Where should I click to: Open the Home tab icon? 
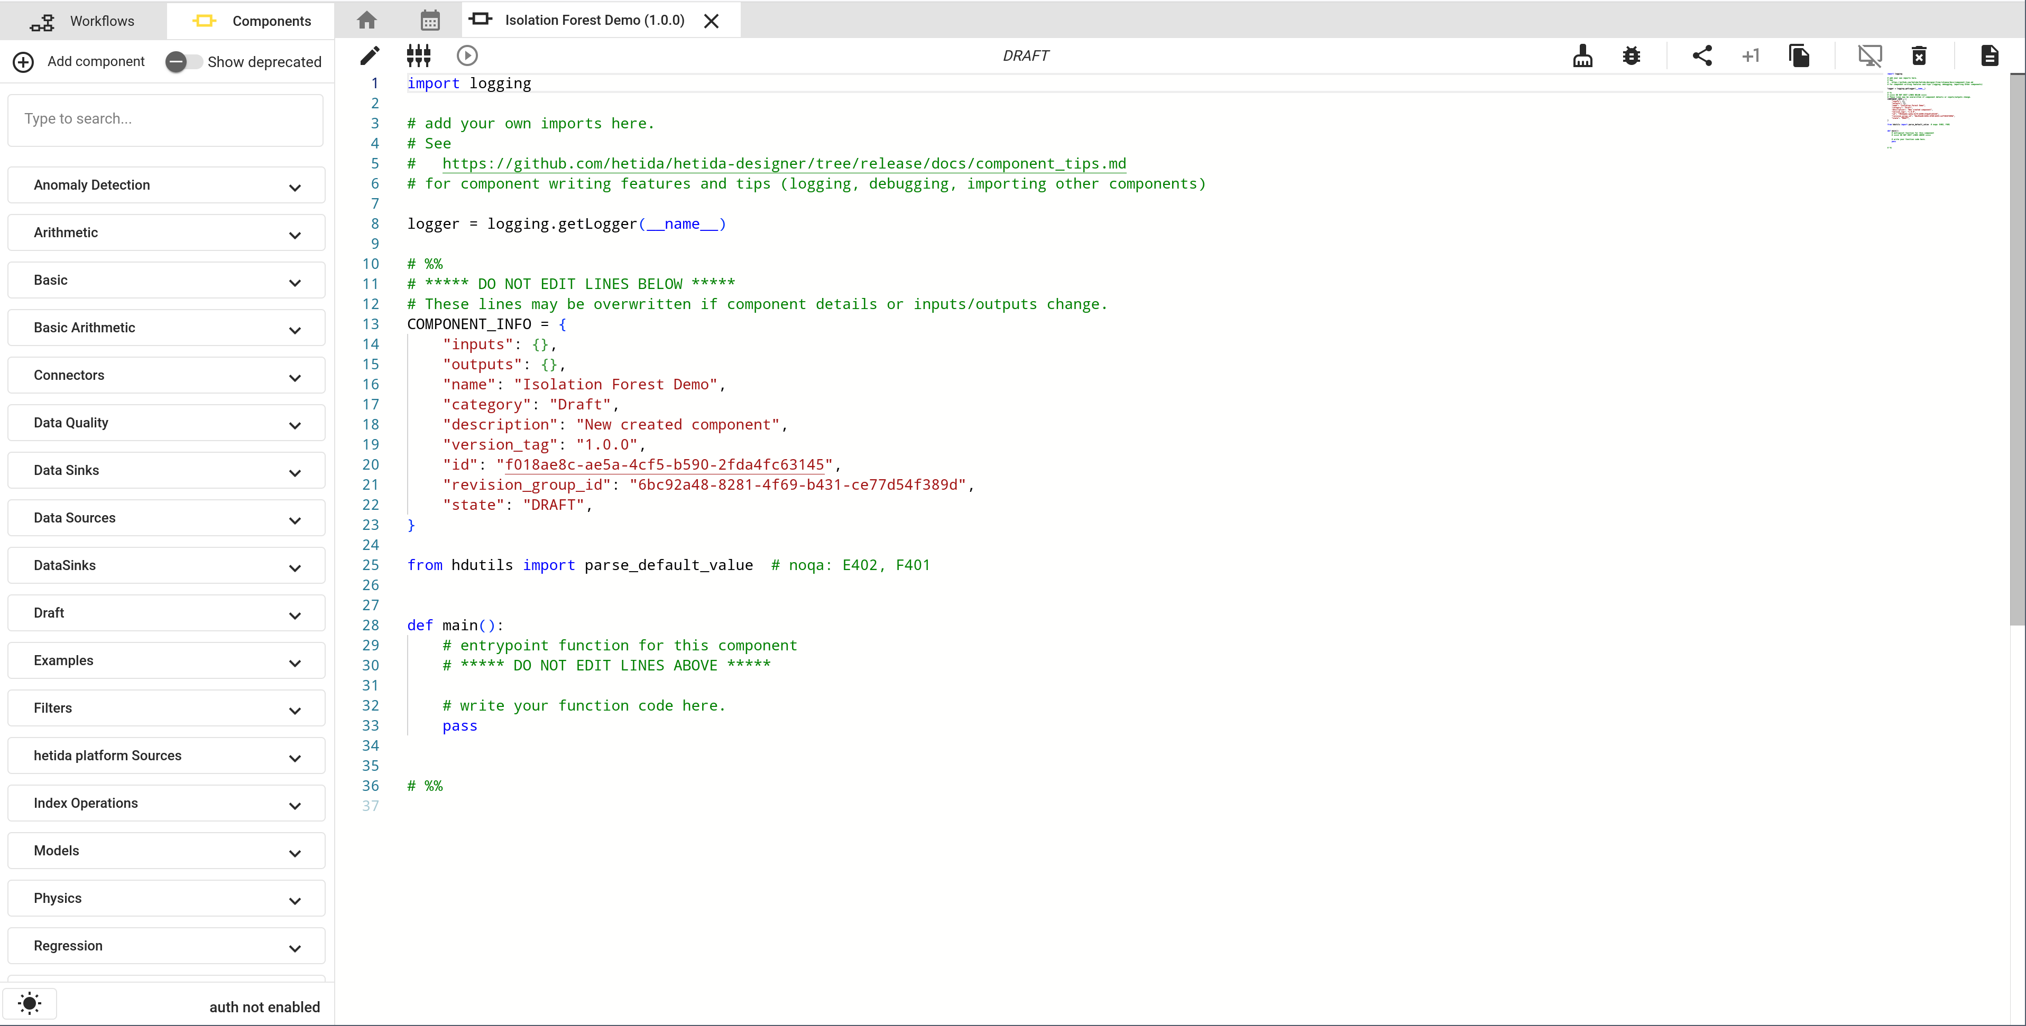(366, 21)
